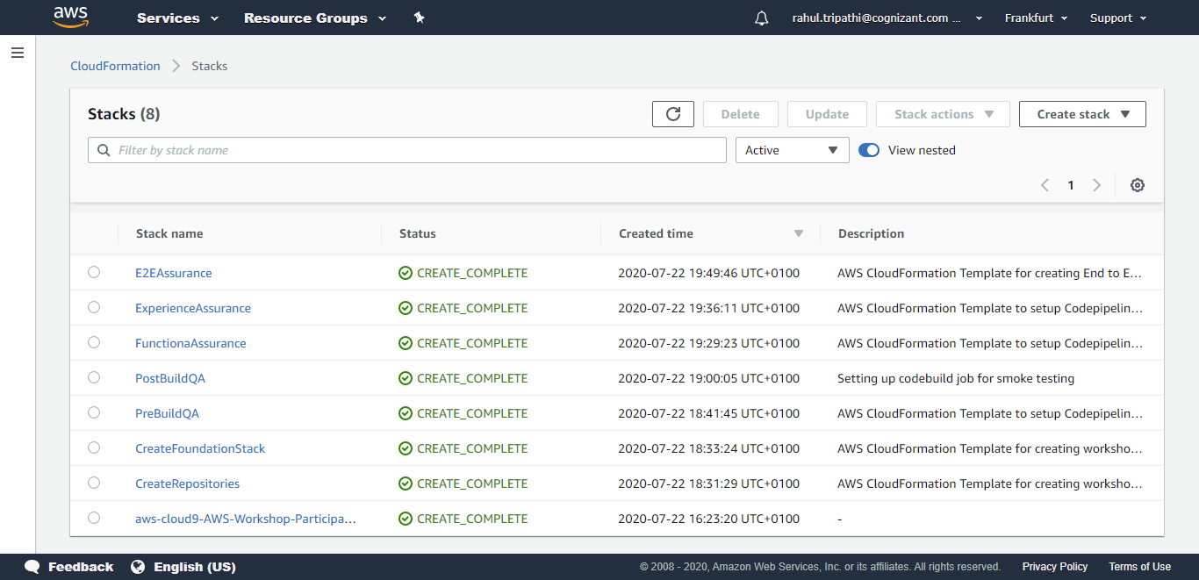Open the notifications bell
Viewport: 1199px width, 580px height.
pos(761,18)
